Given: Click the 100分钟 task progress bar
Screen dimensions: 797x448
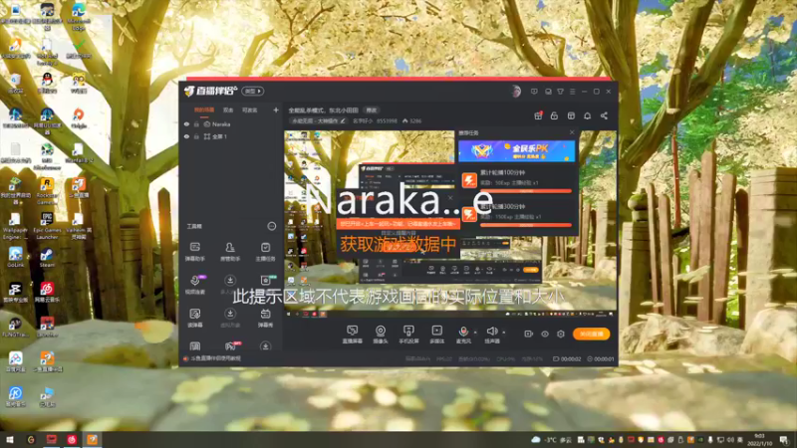Looking at the screenshot, I should pyautogui.click(x=526, y=191).
